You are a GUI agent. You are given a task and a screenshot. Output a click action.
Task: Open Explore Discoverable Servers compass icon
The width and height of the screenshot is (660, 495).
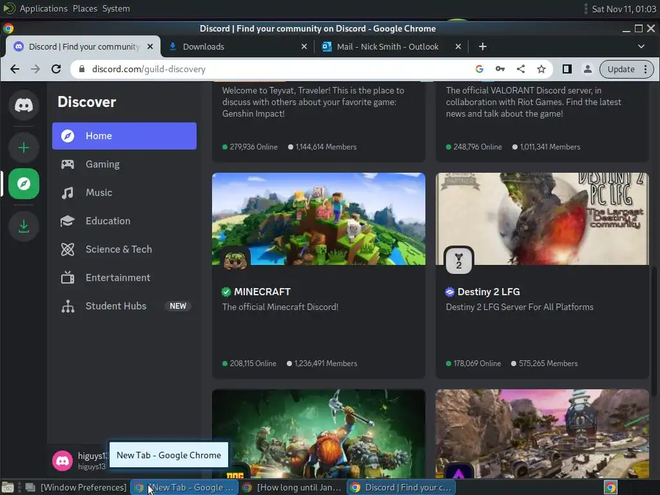coord(24,184)
